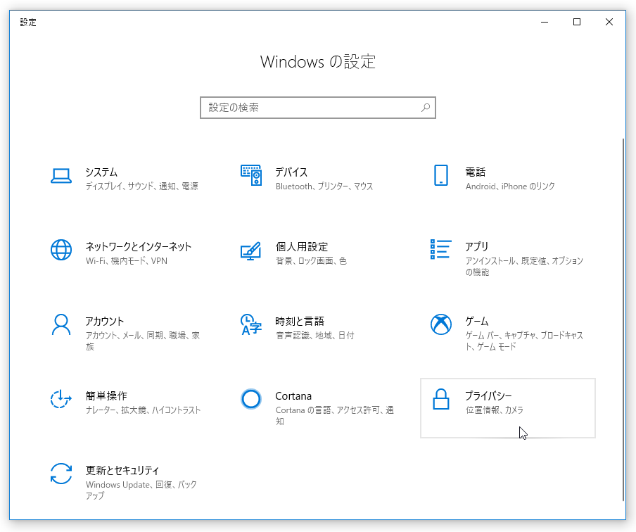Screen dimensions: 636x532
Task: Click the デバイス keyboard and speaker icon
Action: 251,175
